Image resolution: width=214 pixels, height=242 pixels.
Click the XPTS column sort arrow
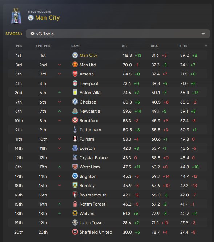206,46
